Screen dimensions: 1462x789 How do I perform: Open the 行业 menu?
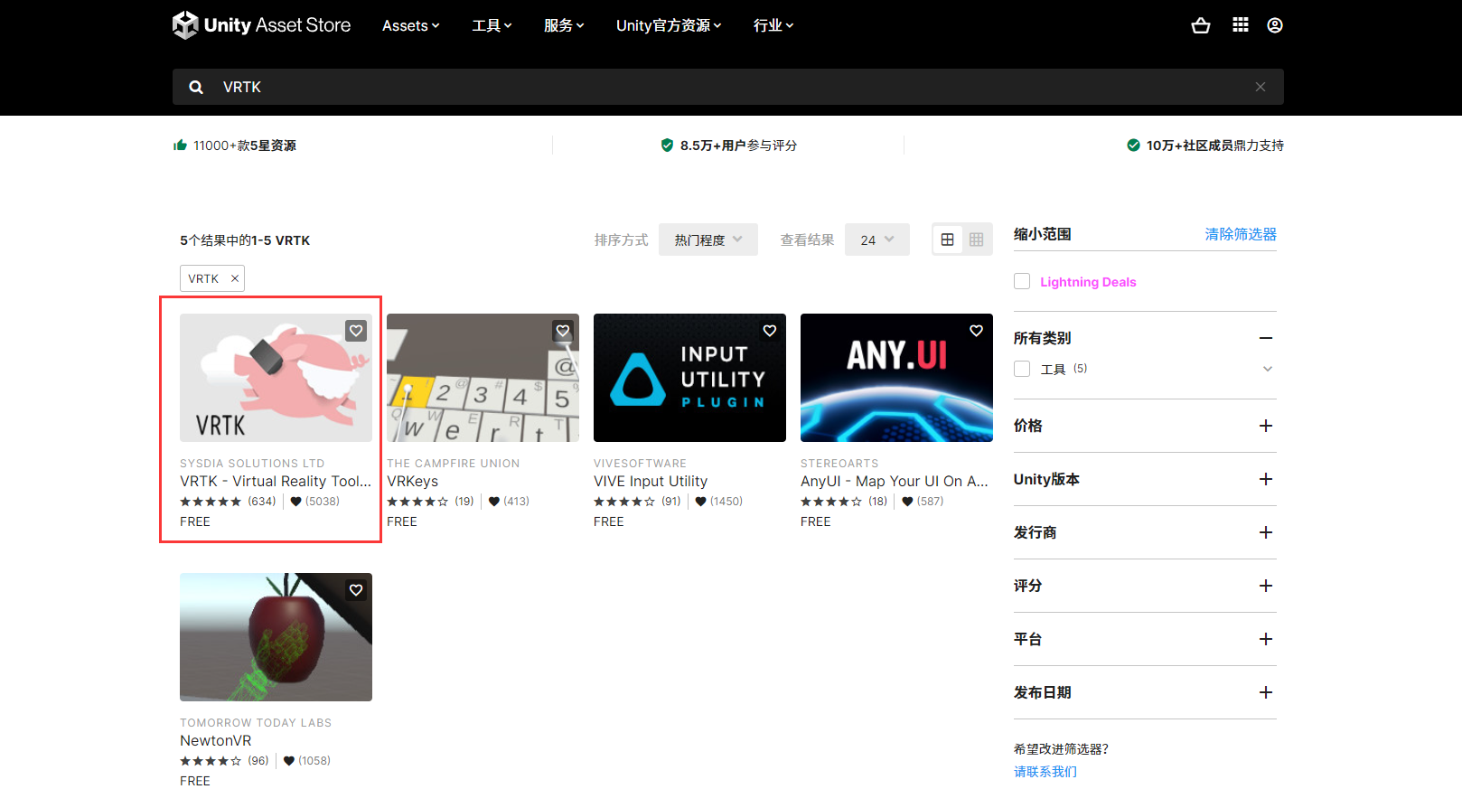click(x=773, y=25)
